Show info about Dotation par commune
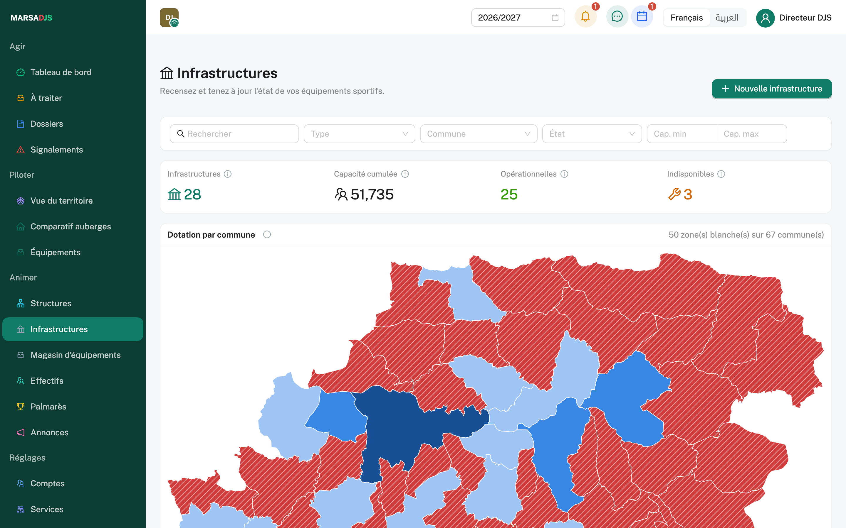The image size is (846, 528). (x=267, y=235)
